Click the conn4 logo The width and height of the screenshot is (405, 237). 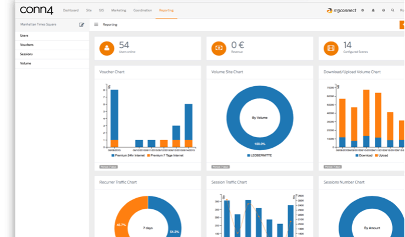[x=36, y=10]
